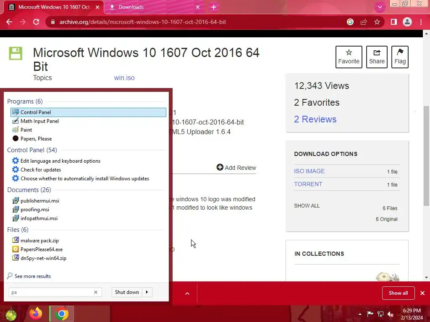This screenshot has width=430, height=322.
Task: Click the address bar URL
Action: pos(143,22)
